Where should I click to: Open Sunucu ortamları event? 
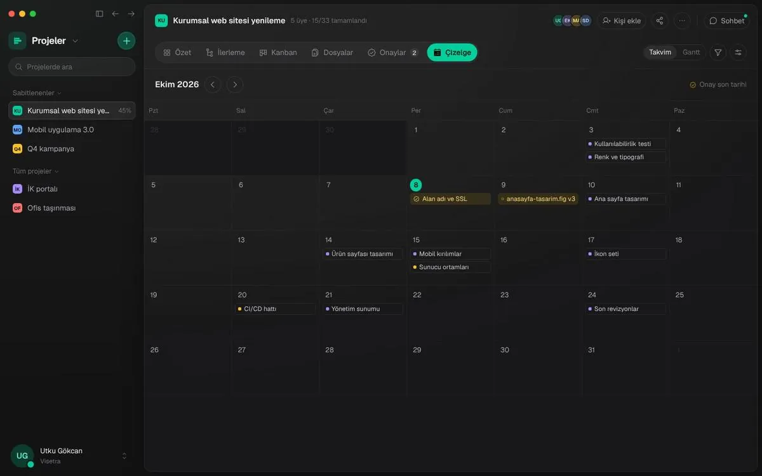click(x=450, y=267)
